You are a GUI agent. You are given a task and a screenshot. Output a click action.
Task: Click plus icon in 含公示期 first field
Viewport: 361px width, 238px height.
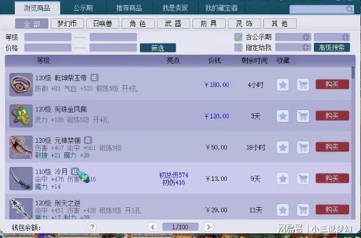pyautogui.click(x=306, y=37)
